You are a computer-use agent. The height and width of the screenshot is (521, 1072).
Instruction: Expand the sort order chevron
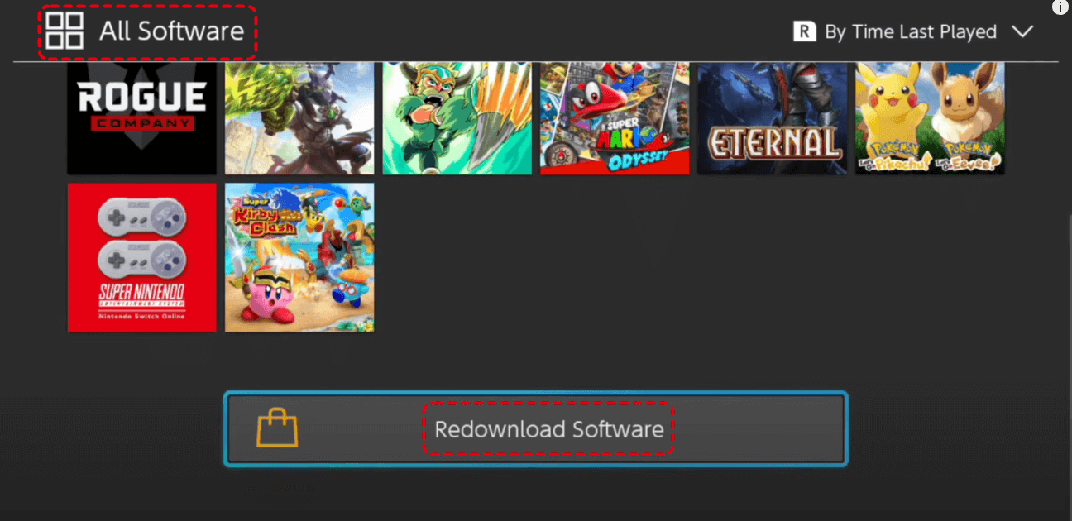1022,31
